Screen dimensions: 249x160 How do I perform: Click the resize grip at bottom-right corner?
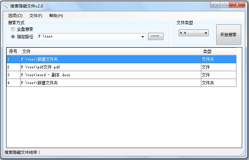[243, 153]
